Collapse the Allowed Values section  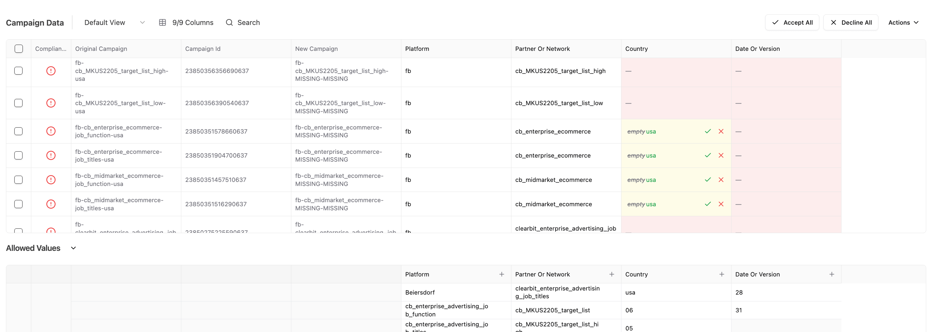73,248
